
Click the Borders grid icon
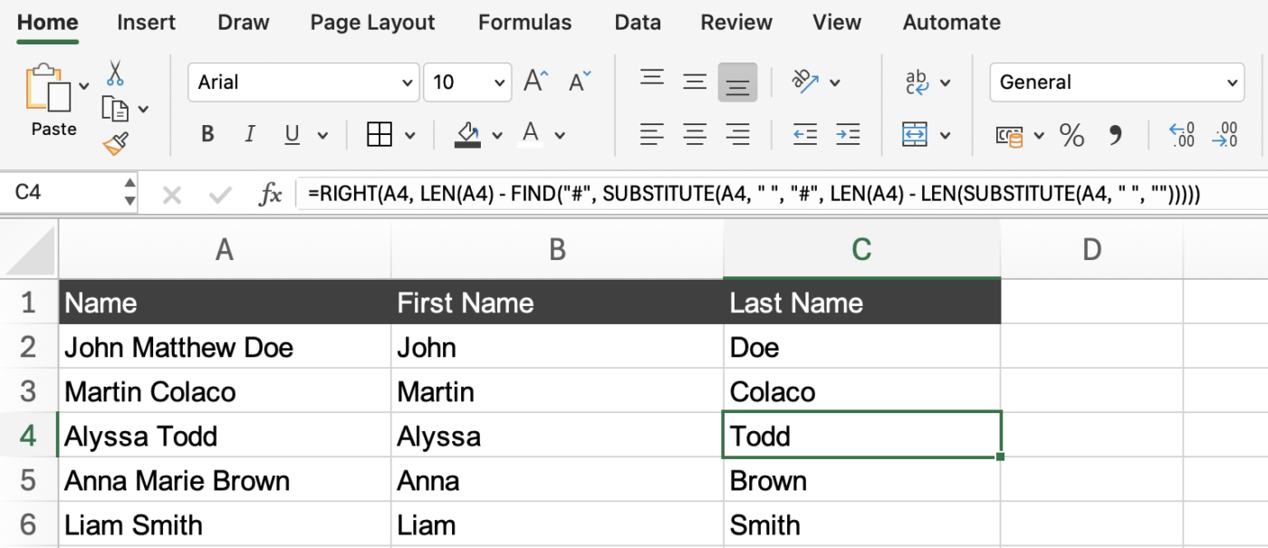[x=379, y=135]
